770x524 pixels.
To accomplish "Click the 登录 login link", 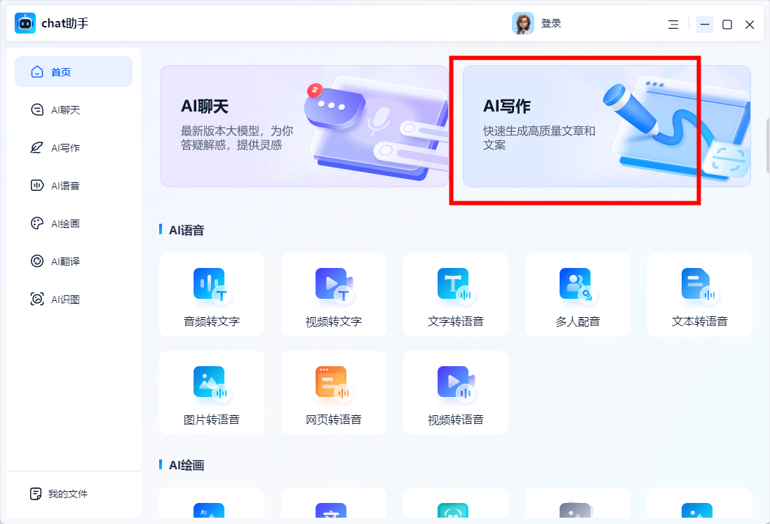I will tap(551, 23).
